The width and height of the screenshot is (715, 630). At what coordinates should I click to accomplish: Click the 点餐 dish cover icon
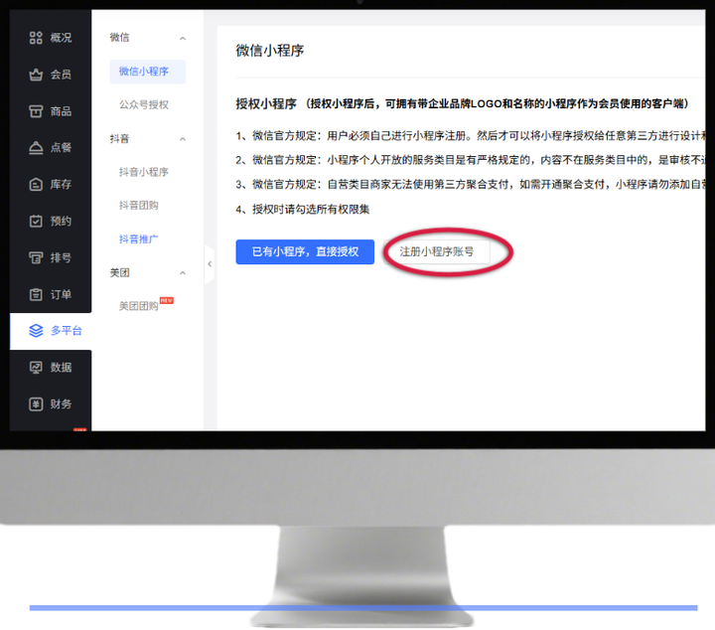pyautogui.click(x=36, y=147)
